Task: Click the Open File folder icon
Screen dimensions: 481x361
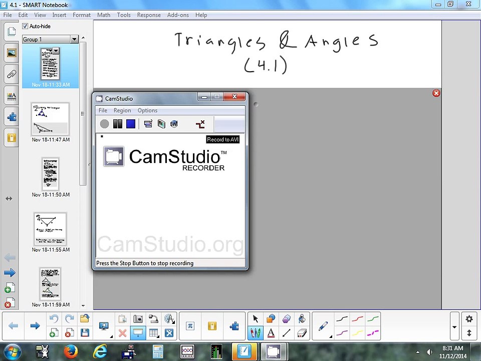Action: point(85,319)
